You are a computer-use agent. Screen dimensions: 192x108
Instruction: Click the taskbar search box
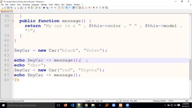click(31, 105)
